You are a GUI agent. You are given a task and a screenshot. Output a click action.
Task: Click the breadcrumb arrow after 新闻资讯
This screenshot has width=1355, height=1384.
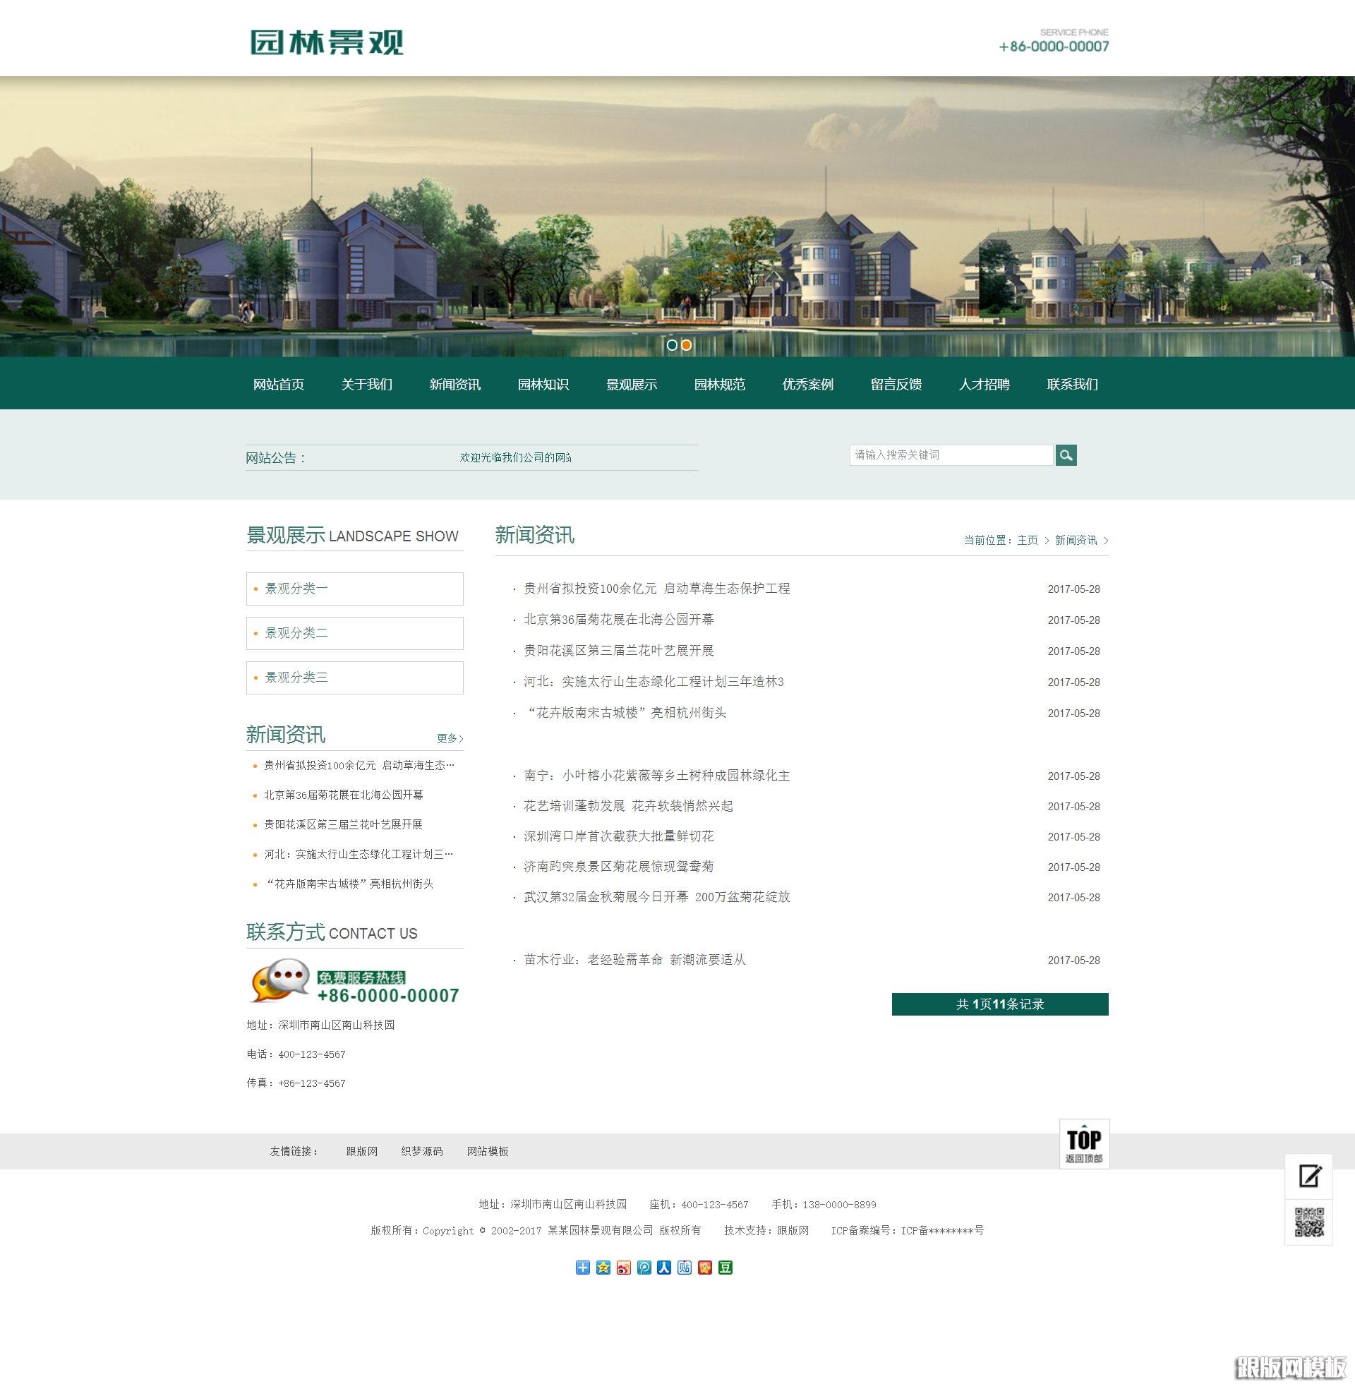pyautogui.click(x=1107, y=541)
